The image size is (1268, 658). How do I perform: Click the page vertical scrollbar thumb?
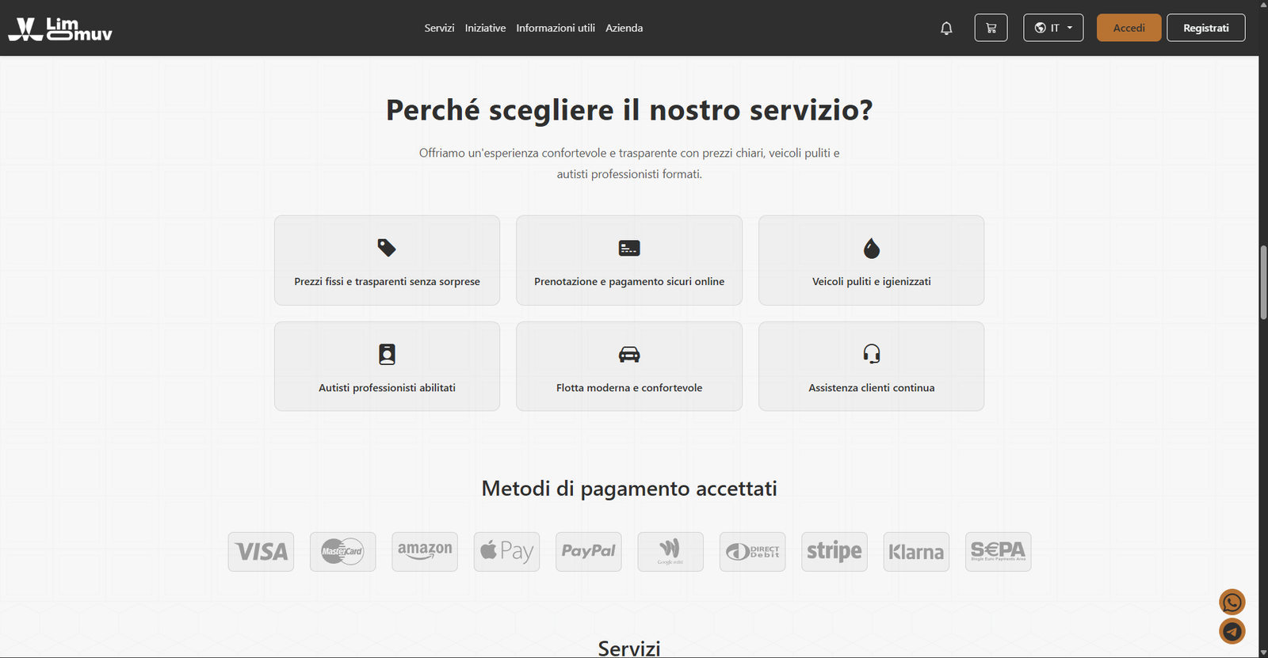point(1263,283)
